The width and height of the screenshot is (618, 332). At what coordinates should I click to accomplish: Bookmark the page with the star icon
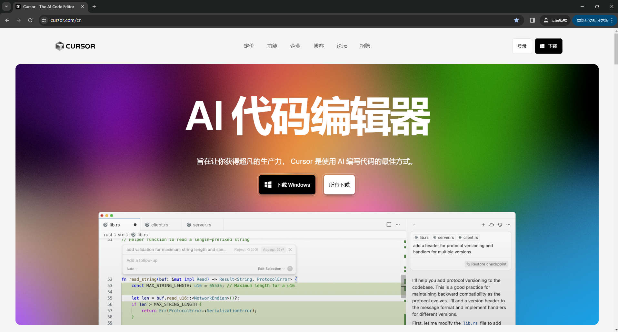point(517,20)
